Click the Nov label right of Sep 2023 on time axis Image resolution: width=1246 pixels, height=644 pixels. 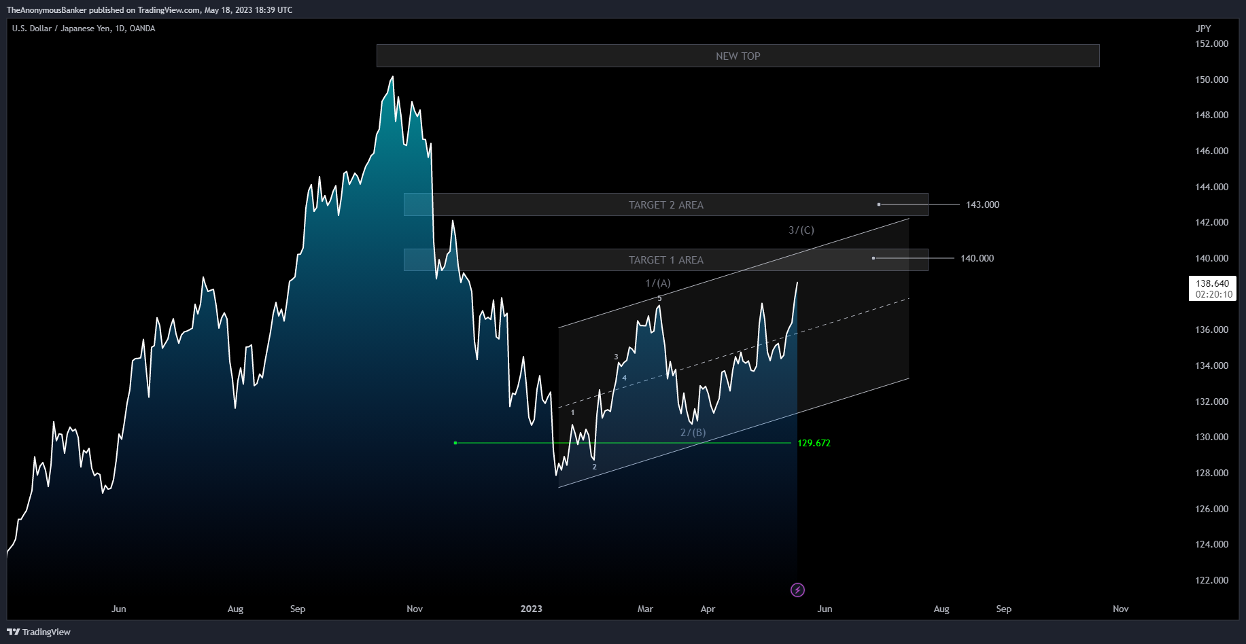point(1120,609)
